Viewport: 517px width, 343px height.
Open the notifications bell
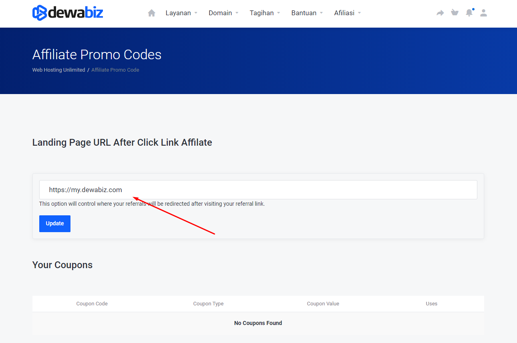[x=469, y=13]
